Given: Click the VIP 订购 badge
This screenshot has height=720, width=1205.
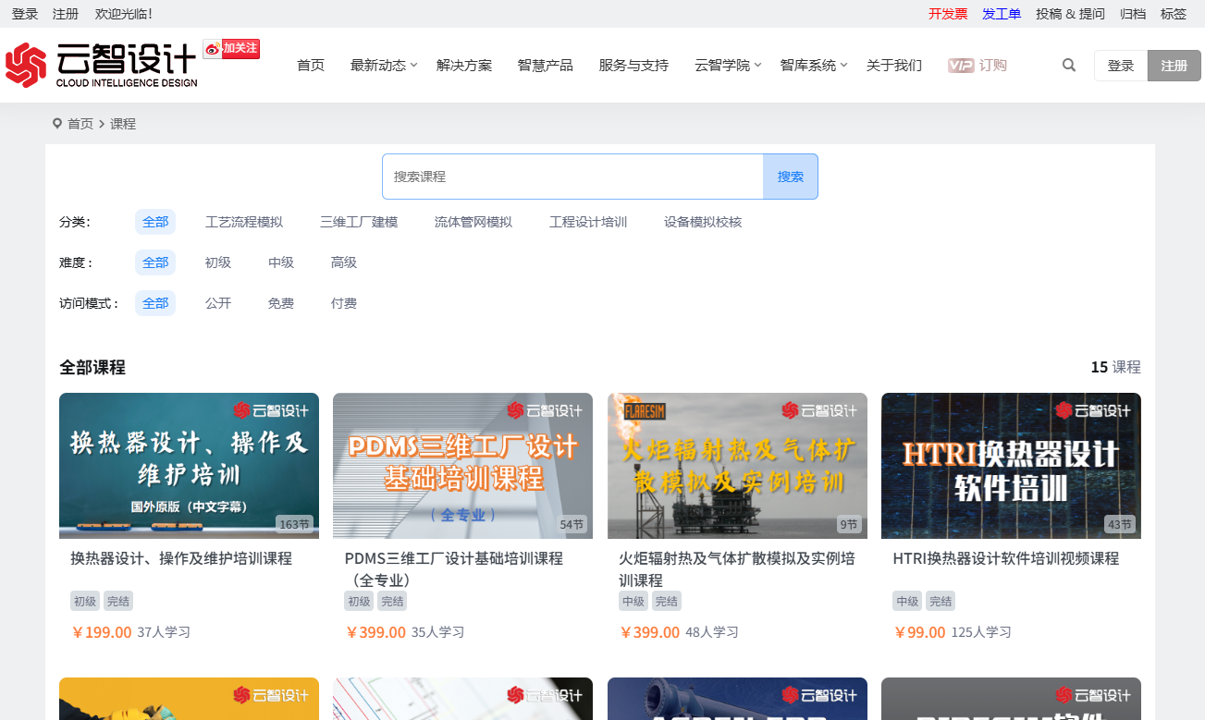Looking at the screenshot, I should [978, 66].
